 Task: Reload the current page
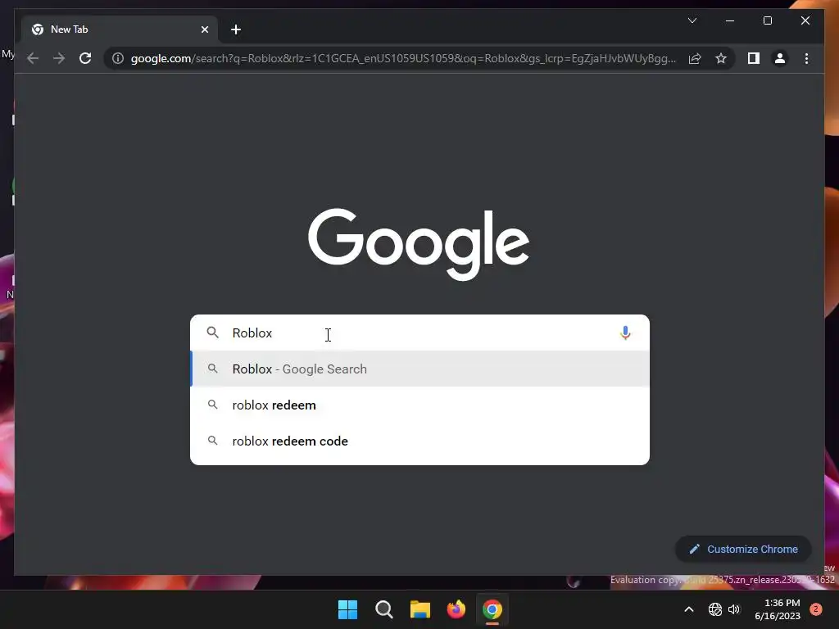coord(85,58)
